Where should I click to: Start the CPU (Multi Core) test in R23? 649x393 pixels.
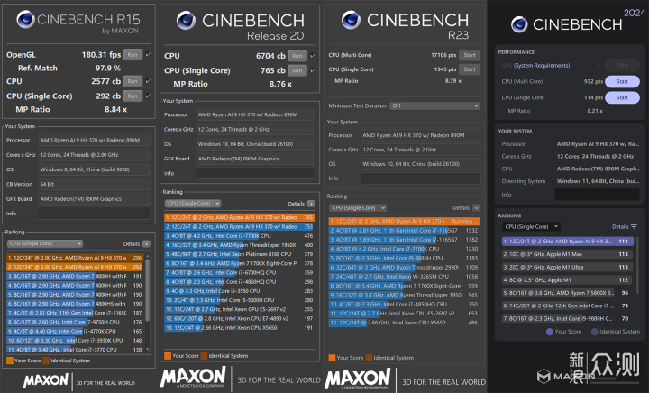(x=470, y=55)
